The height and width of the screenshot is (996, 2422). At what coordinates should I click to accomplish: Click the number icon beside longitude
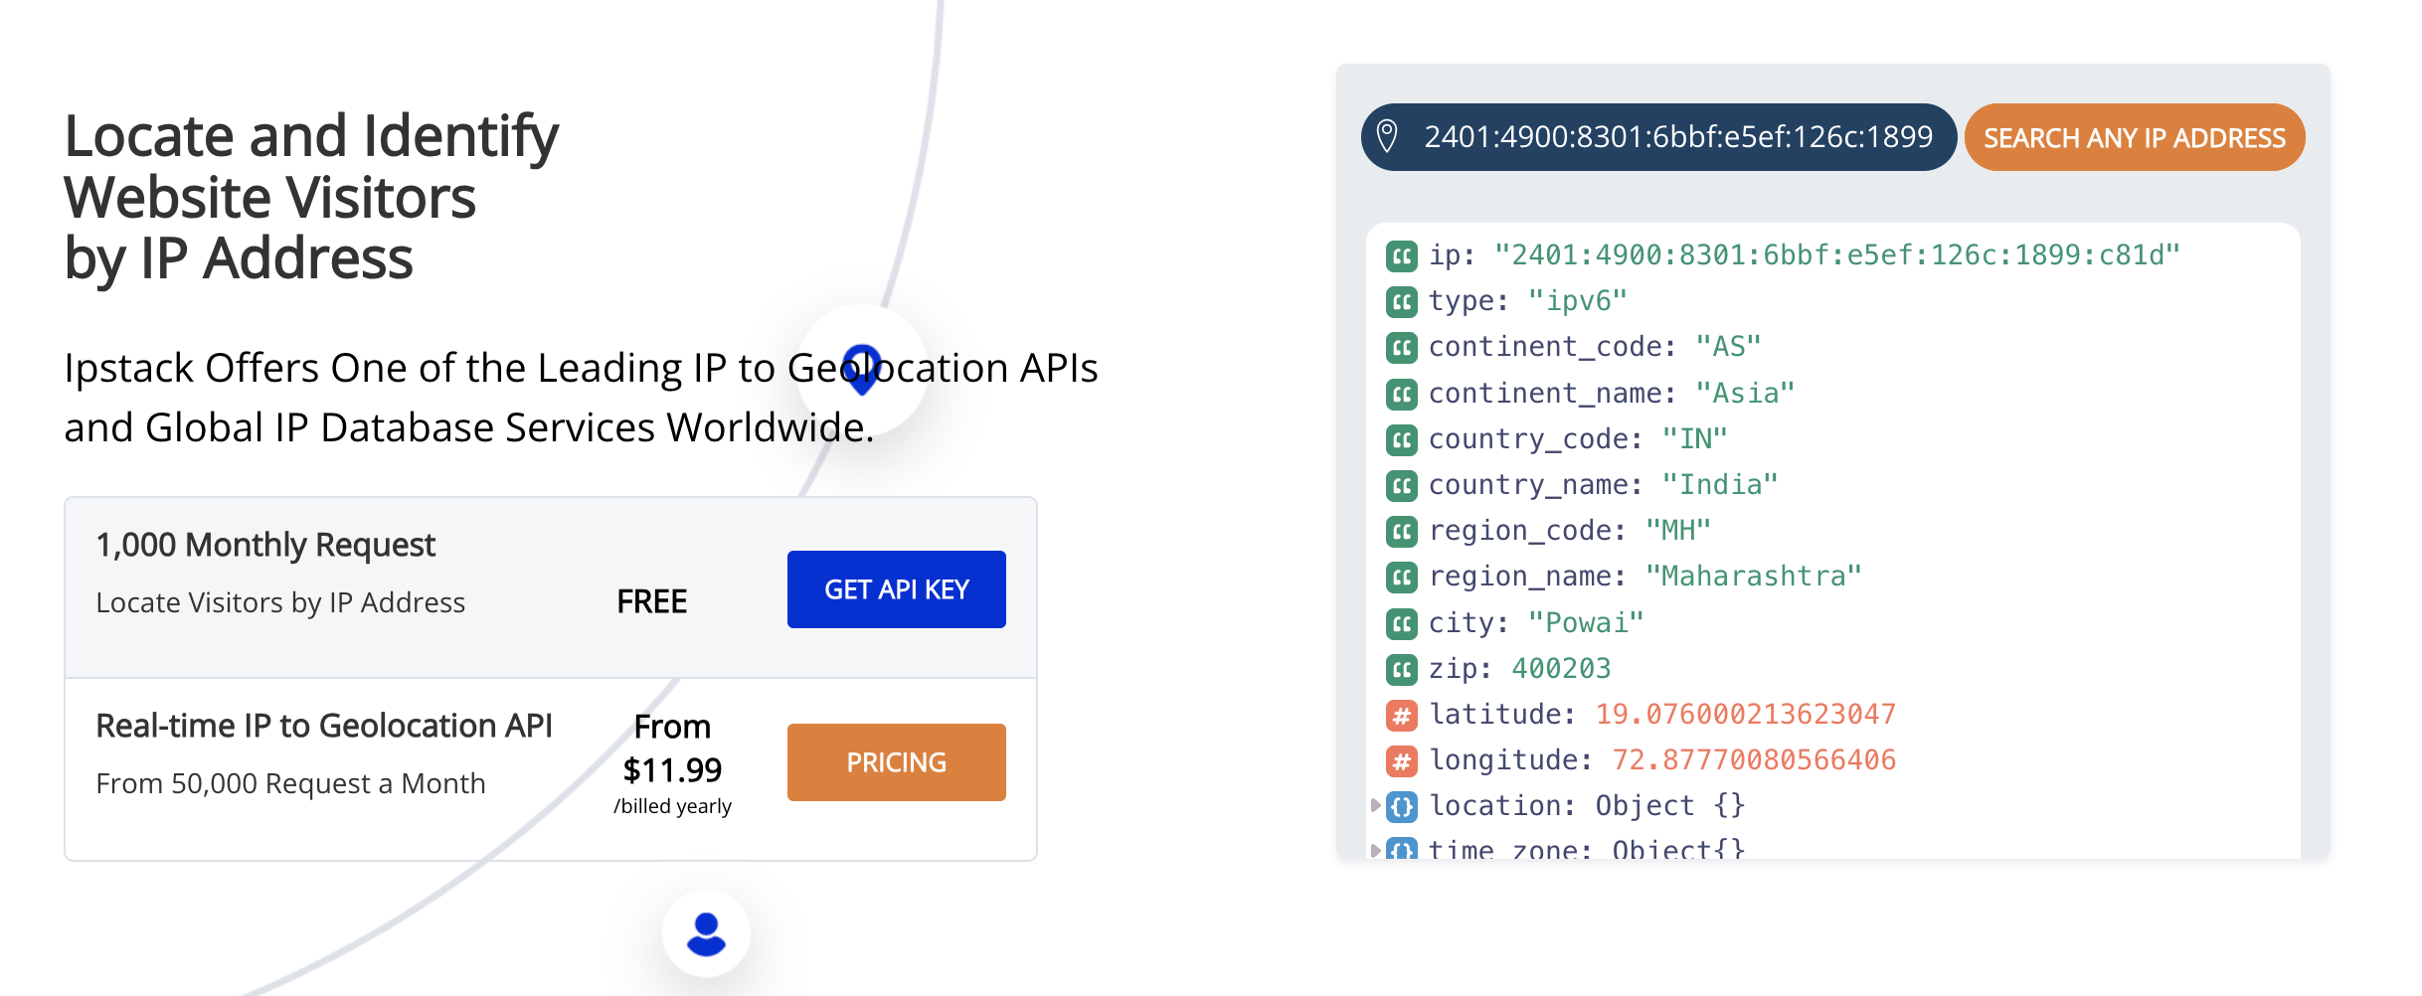[x=1401, y=760]
